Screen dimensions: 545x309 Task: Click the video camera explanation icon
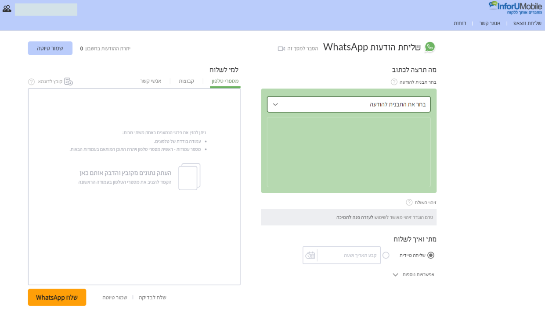pyautogui.click(x=282, y=49)
